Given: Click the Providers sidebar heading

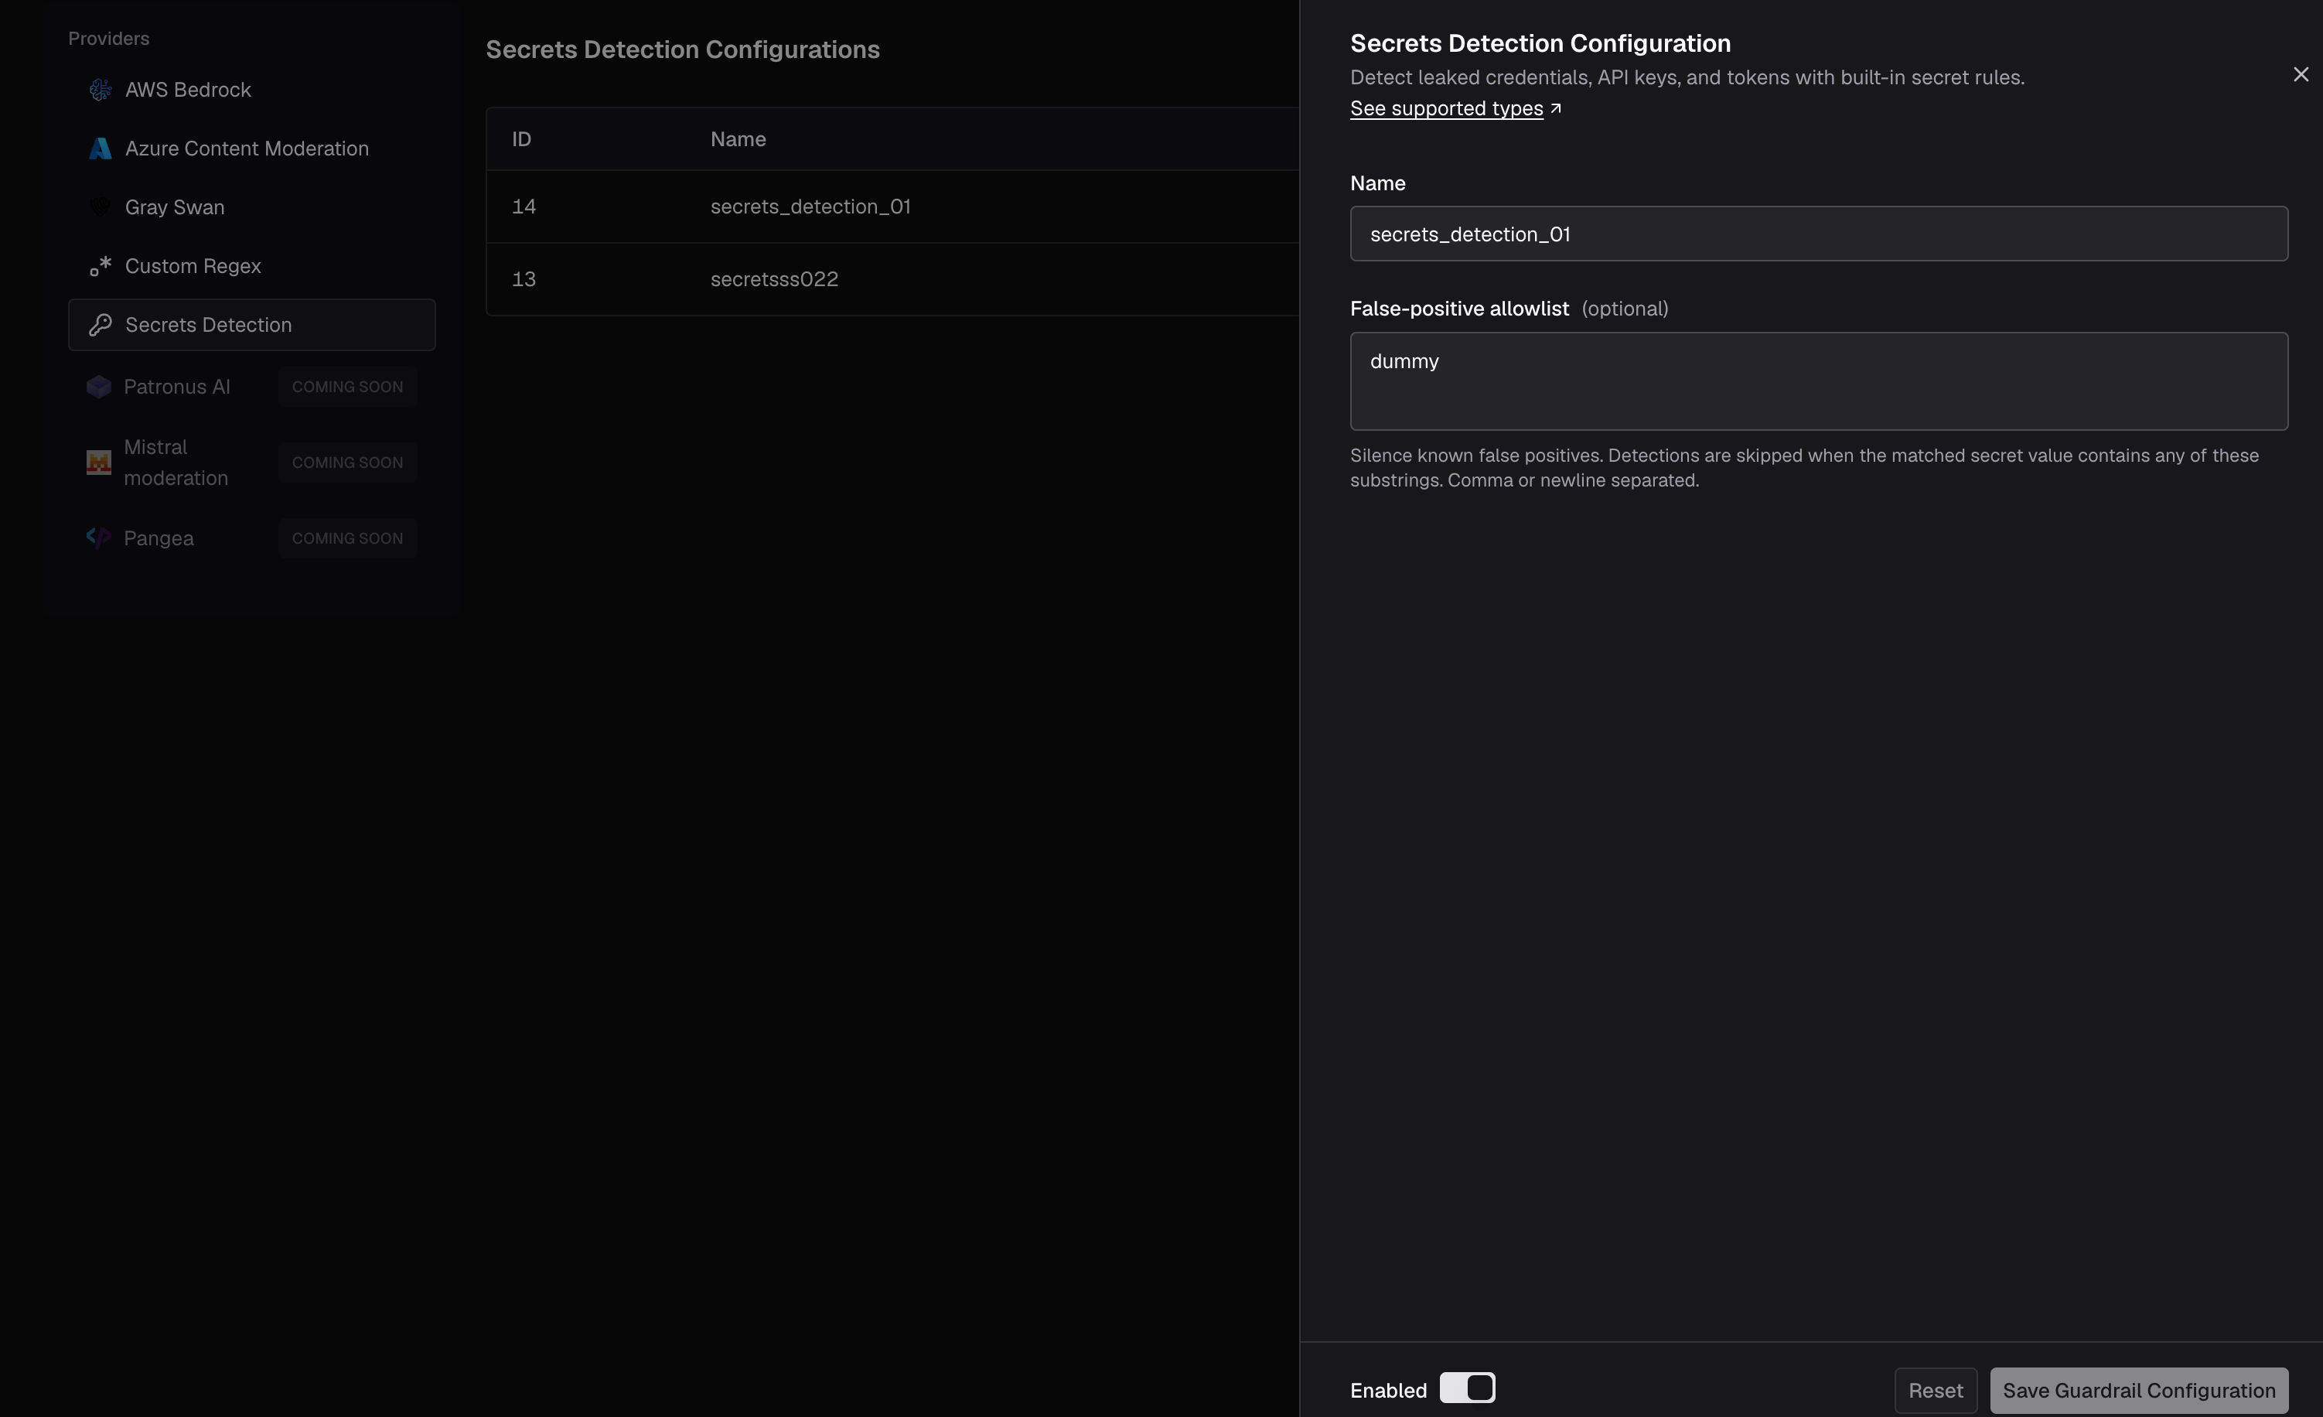Looking at the screenshot, I should pos(108,39).
